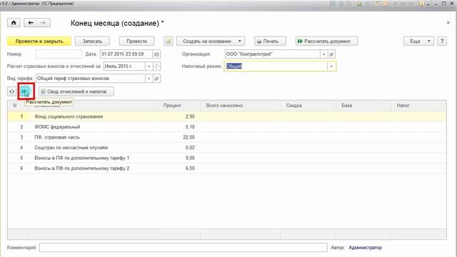457x257 pixels.
Task: Click Вид тарифа field
Action: [91, 79]
